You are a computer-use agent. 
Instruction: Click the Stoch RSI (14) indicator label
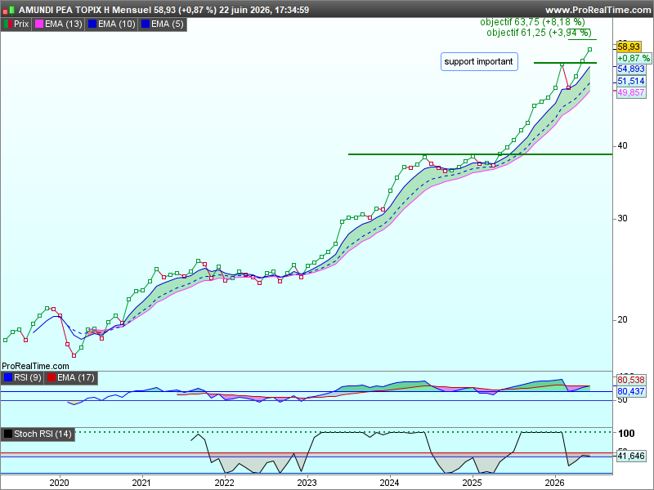(43, 434)
